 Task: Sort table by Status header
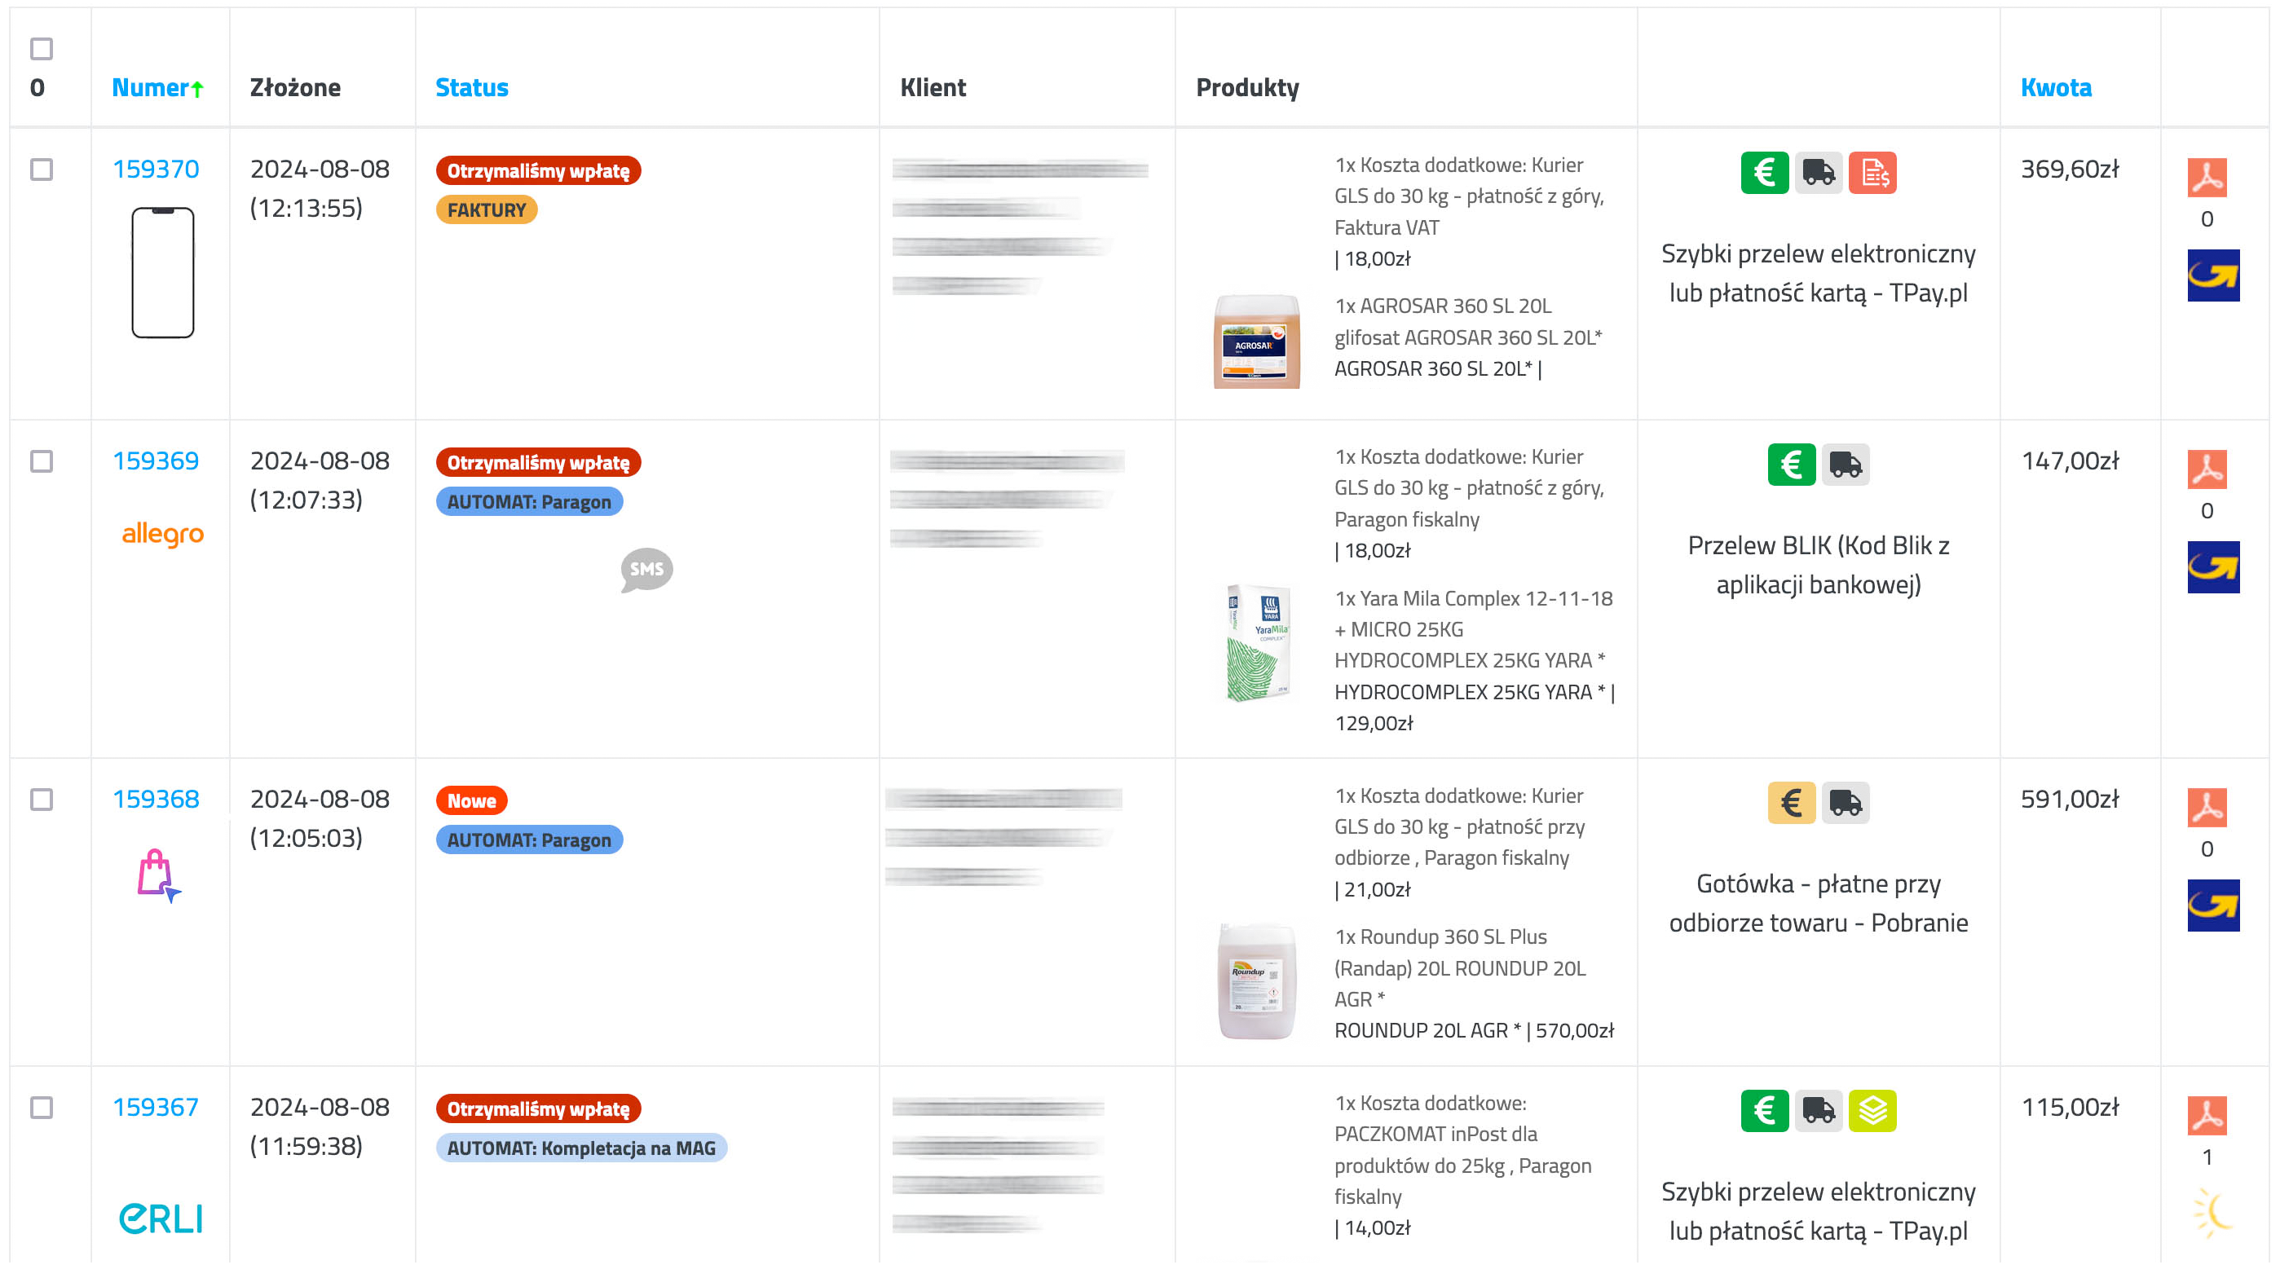pyautogui.click(x=472, y=88)
